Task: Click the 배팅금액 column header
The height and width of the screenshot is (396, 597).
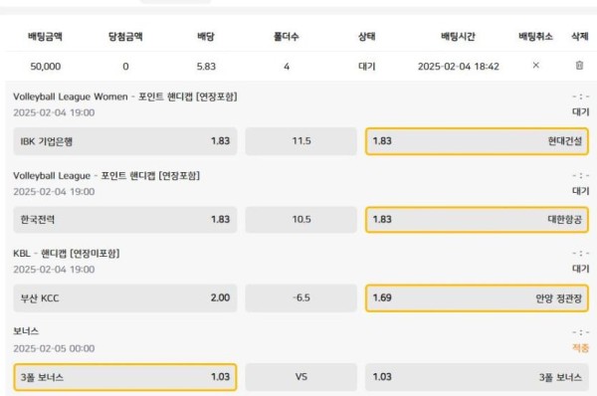Action: (x=46, y=37)
